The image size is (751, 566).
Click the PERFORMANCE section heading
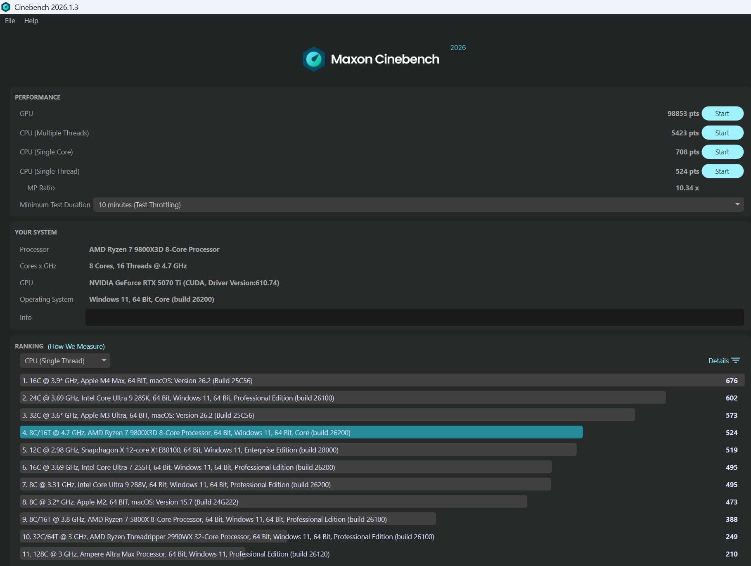(38, 97)
